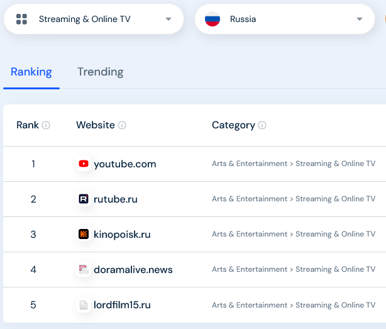Viewport: 386px width, 329px height.
Task: Click the Rank column info icon
Action: coord(46,125)
